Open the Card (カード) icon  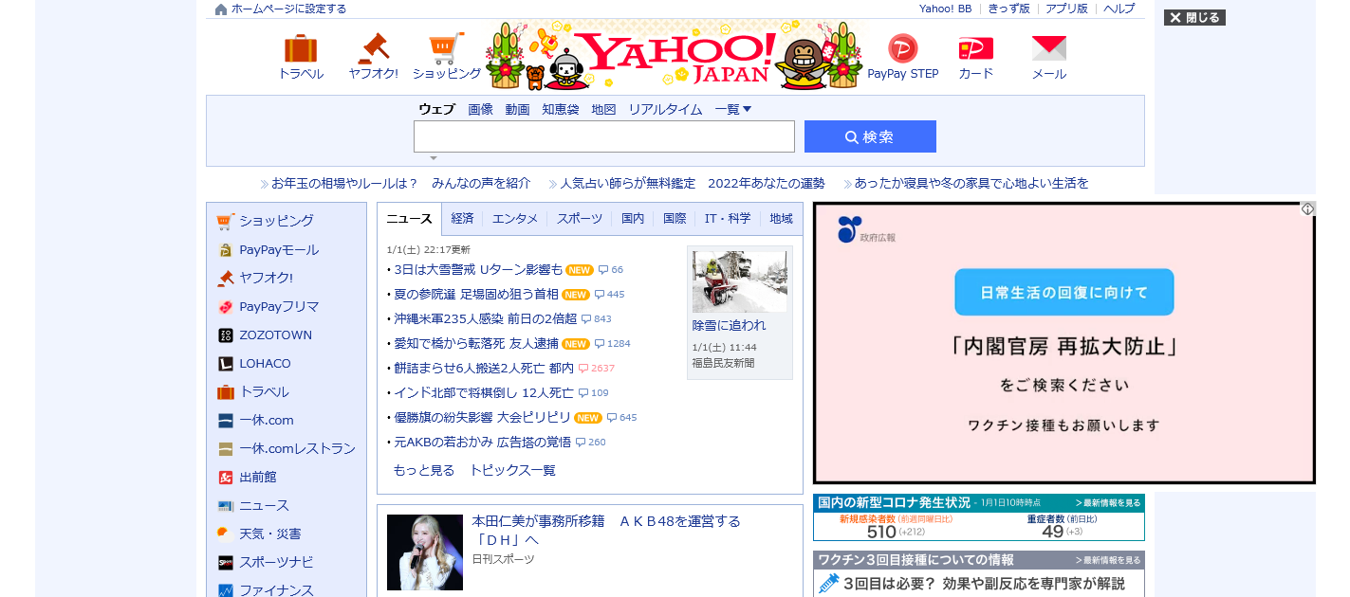pos(976,48)
